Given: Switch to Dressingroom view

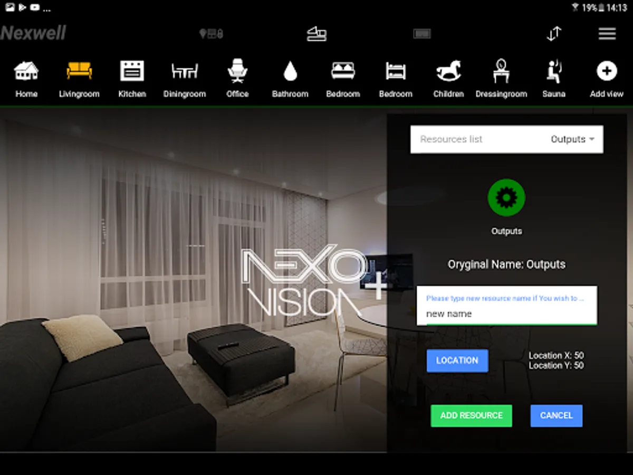Looking at the screenshot, I should [x=501, y=78].
